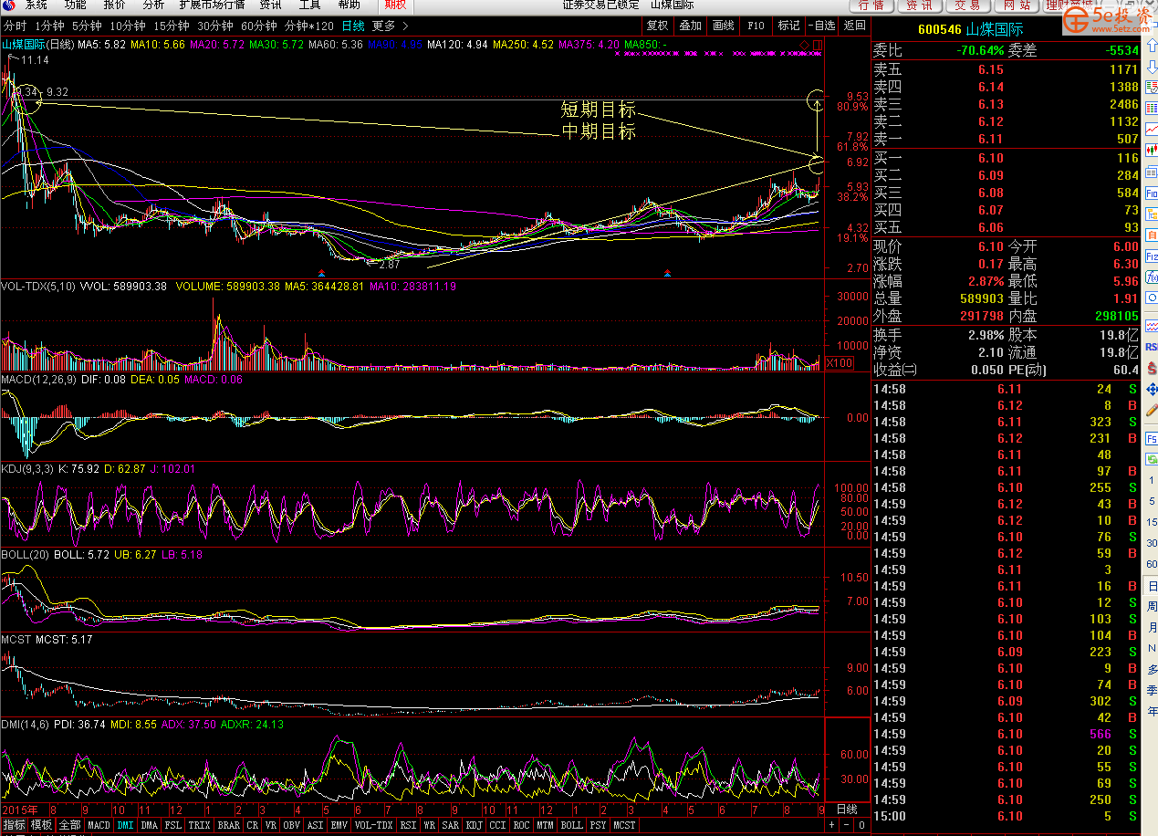Open the 工具 menu

[310, 5]
